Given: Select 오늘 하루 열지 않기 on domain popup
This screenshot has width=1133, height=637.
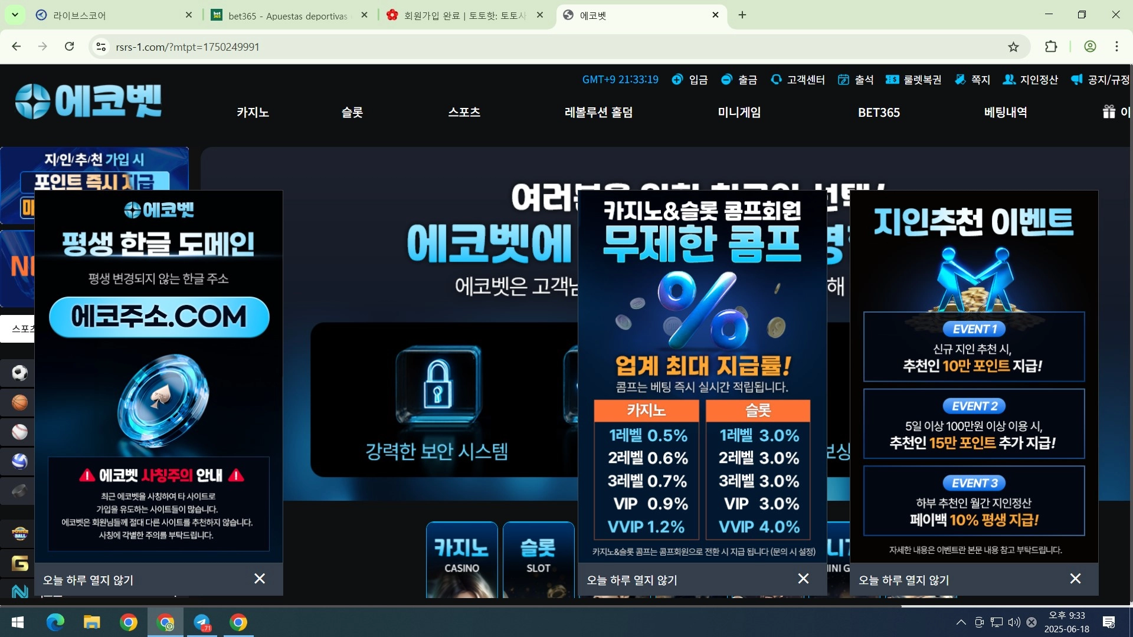Looking at the screenshot, I should point(88,580).
